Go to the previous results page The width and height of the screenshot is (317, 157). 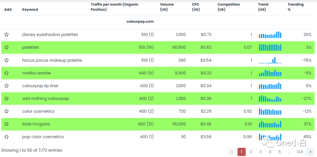232,152
